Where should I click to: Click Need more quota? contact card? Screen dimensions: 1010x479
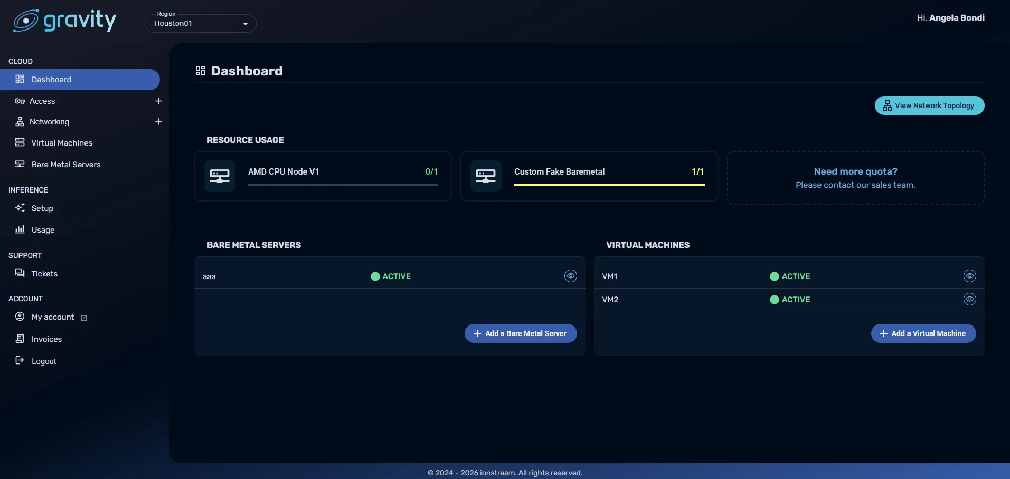pyautogui.click(x=856, y=178)
